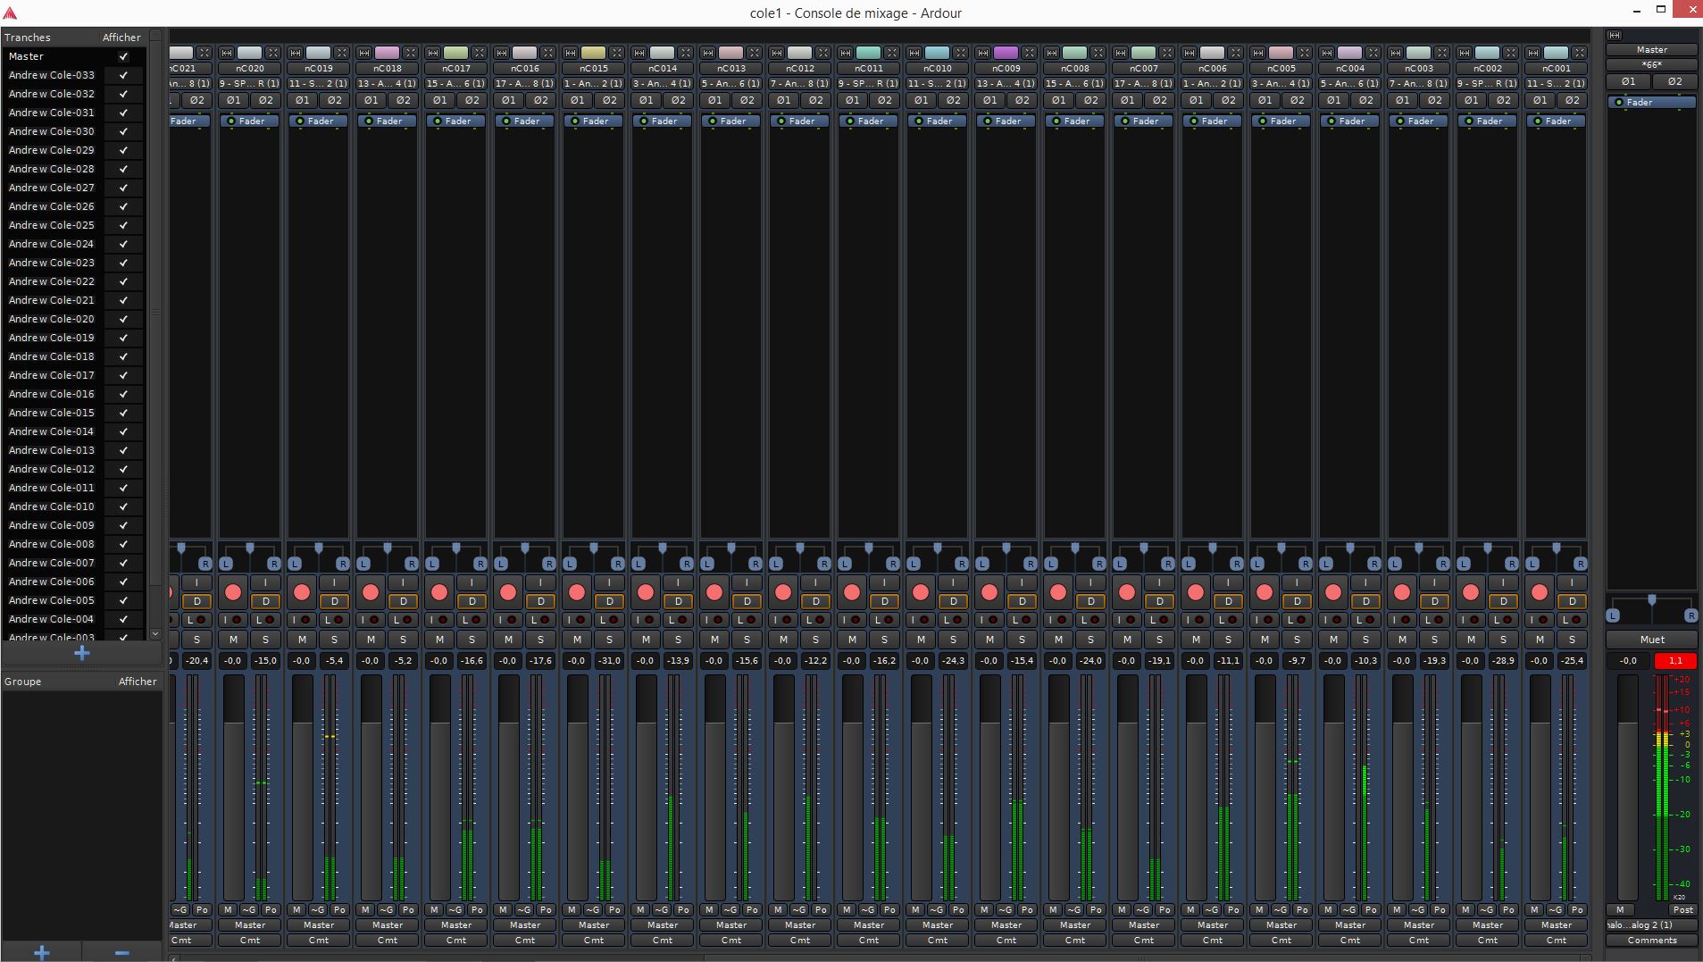Toggle the Fader processor LED on nC010
This screenshot has width=1703, height=962.
pos(918,121)
